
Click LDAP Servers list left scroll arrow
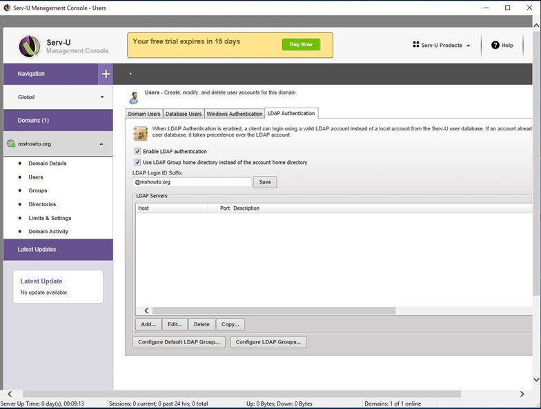pyautogui.click(x=146, y=310)
